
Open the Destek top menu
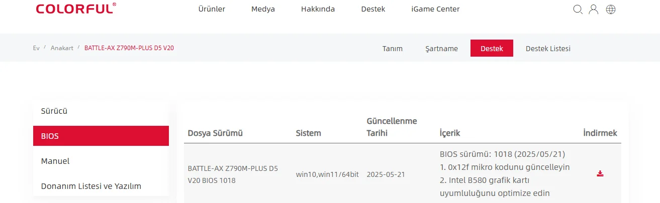click(373, 9)
